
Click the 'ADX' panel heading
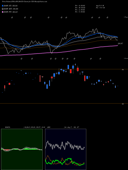click(49, 127)
